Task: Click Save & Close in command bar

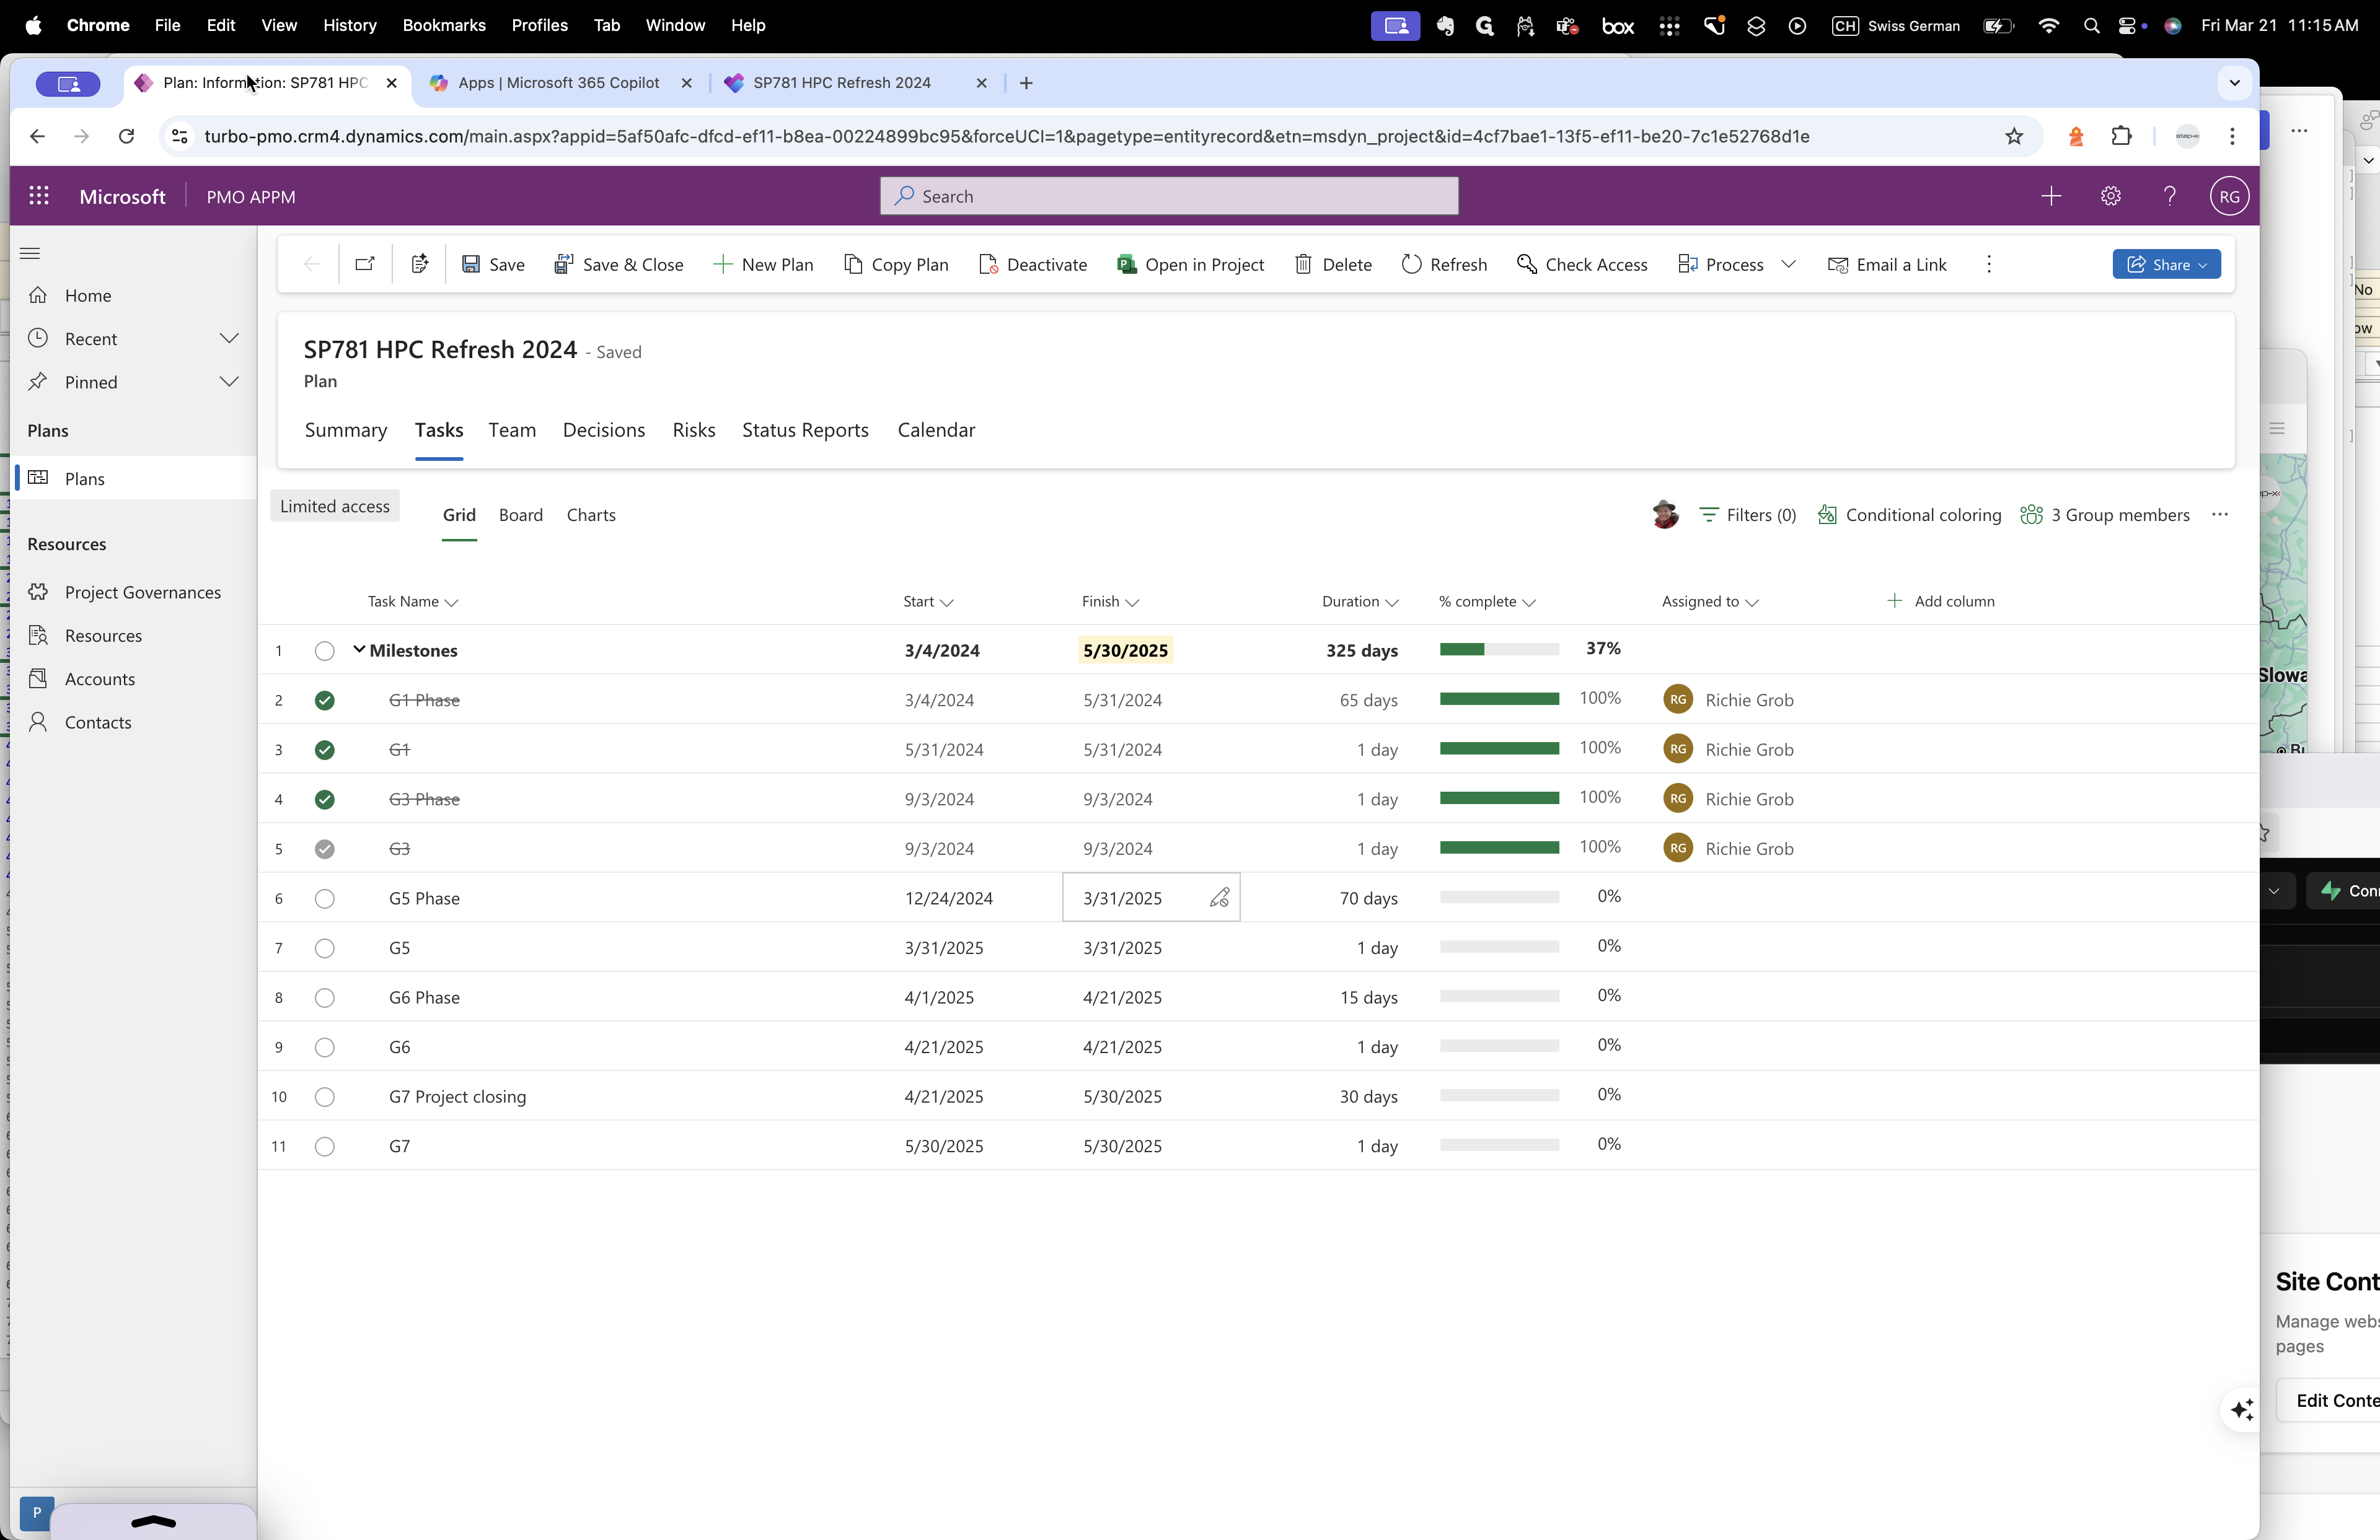Action: (618, 264)
